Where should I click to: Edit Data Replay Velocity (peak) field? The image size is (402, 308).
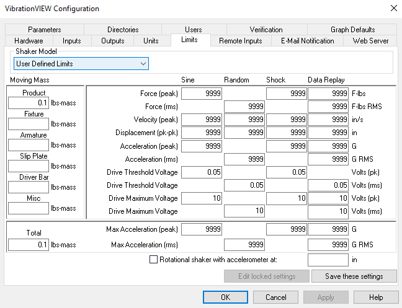point(328,120)
